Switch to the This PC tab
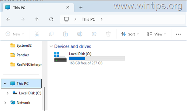The height and width of the screenshot is (111, 187). [38, 7]
